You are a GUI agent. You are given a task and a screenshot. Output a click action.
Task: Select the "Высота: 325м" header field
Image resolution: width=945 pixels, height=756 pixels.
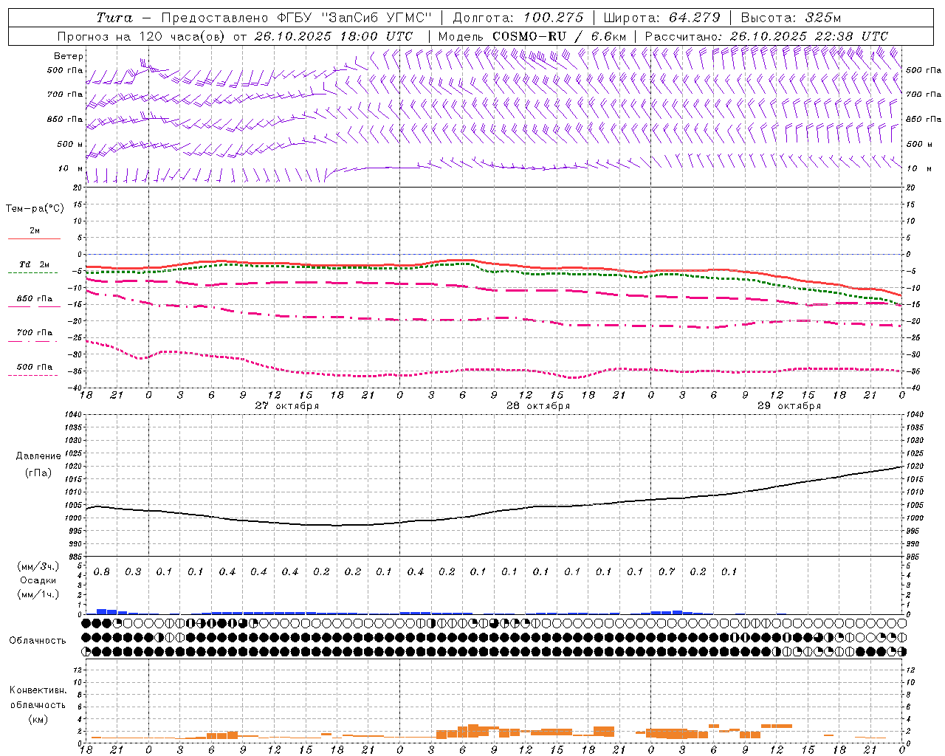(x=791, y=18)
